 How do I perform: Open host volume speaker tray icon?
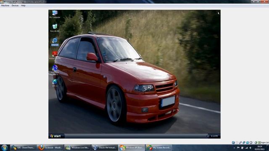(251, 148)
